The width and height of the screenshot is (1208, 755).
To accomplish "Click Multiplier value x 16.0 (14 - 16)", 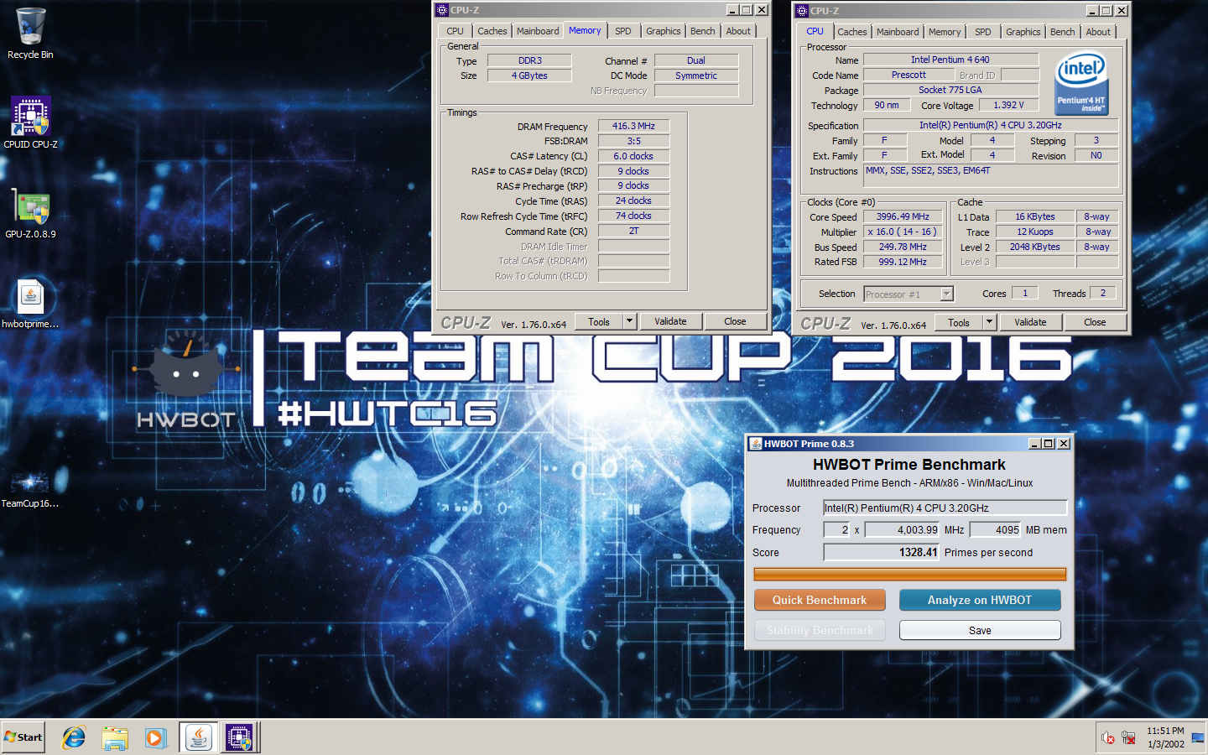I will [903, 232].
